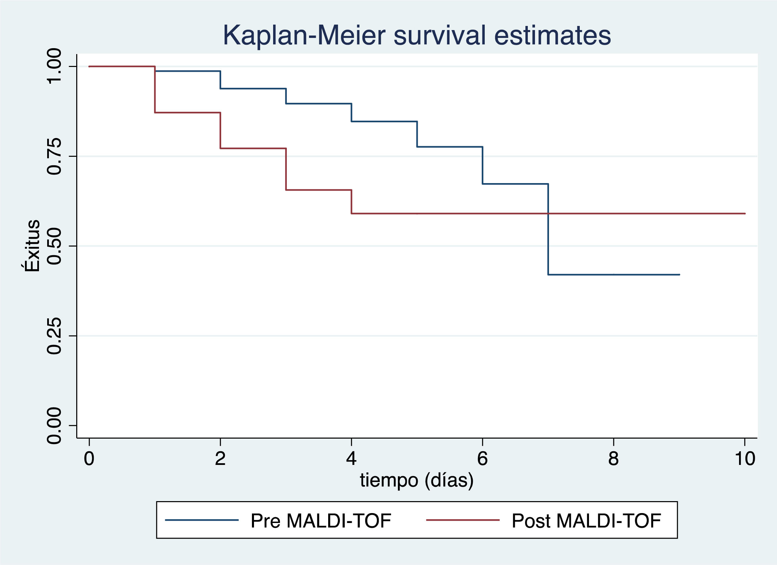
Task: Click the Kaplan-Meier survival estimates title
Action: [417, 35]
